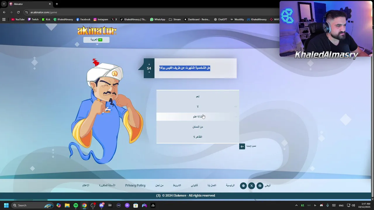Open the من نحن footer link
Viewport: 374px width, 210px height.
tap(159, 185)
